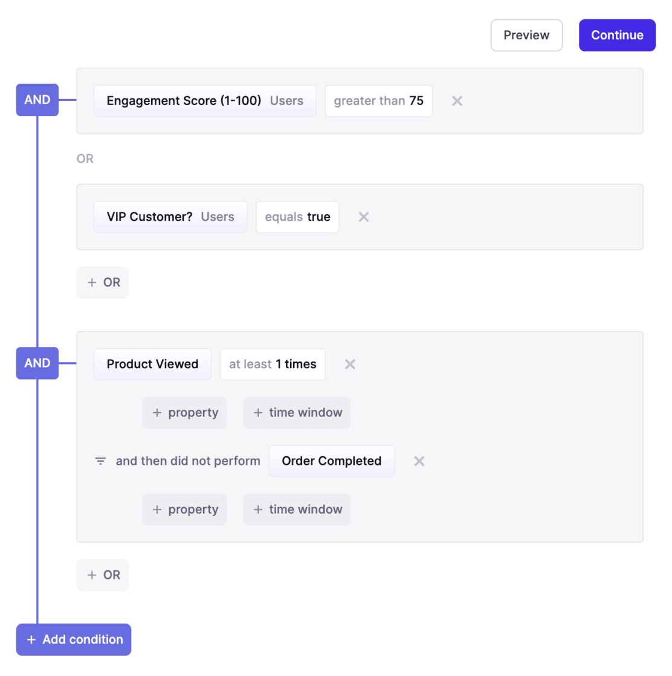The height and width of the screenshot is (676, 672).
Task: Remove the Order Completed exclusion
Action: pyautogui.click(x=419, y=461)
